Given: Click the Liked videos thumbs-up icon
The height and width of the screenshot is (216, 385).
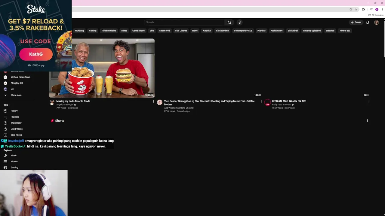Looking at the screenshot, I should (5, 129).
